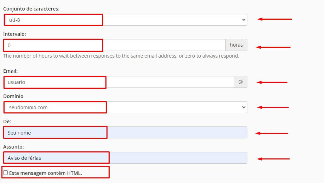The width and height of the screenshot is (324, 183).
Task: Click the help text about hours between responses
Action: pos(121,56)
